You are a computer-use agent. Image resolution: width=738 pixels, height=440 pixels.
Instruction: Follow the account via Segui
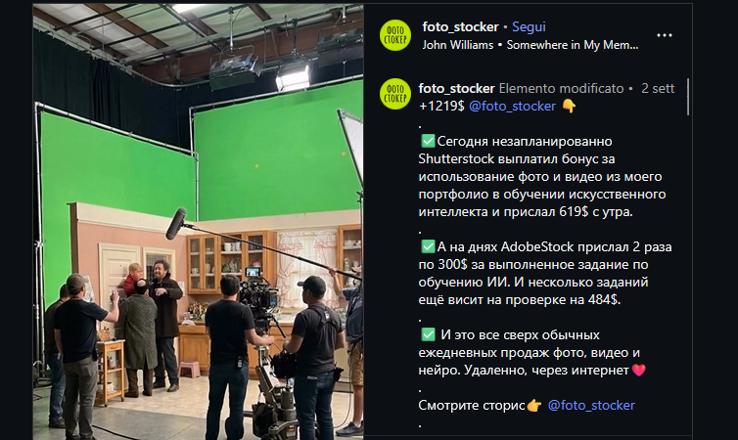coord(529,26)
